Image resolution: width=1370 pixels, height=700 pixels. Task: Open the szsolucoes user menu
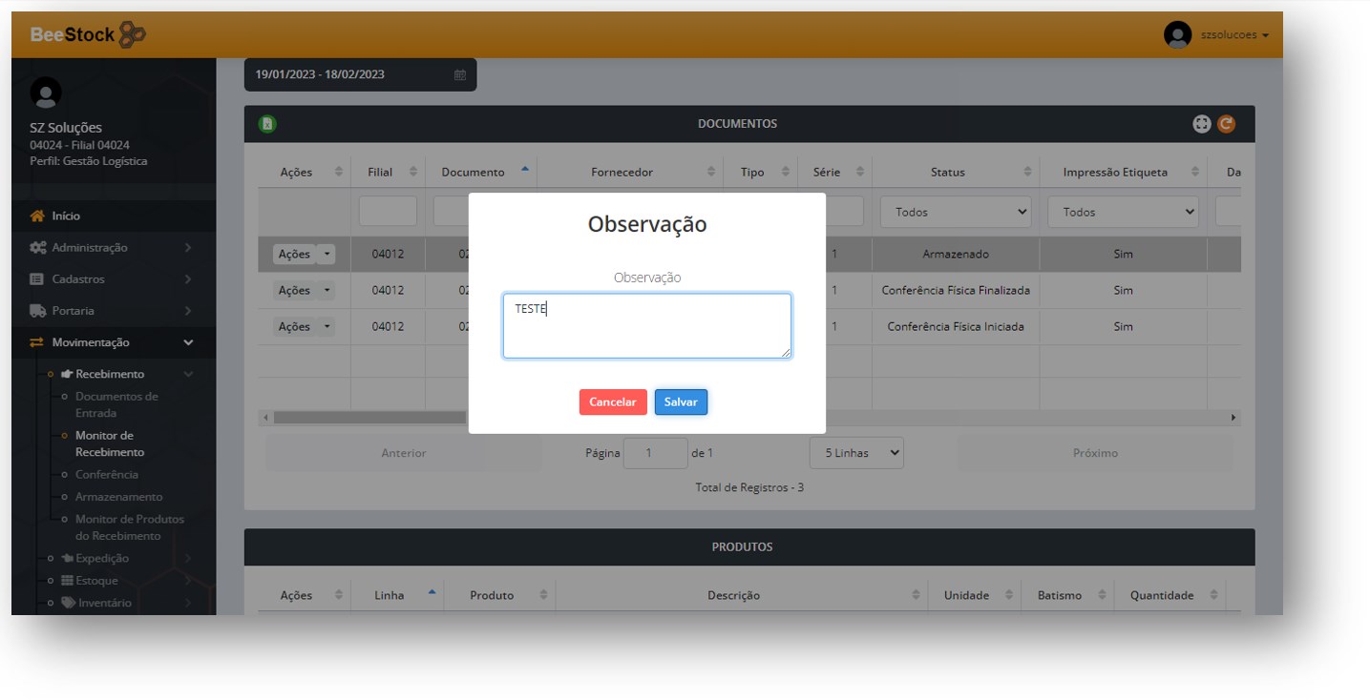coord(1234,35)
